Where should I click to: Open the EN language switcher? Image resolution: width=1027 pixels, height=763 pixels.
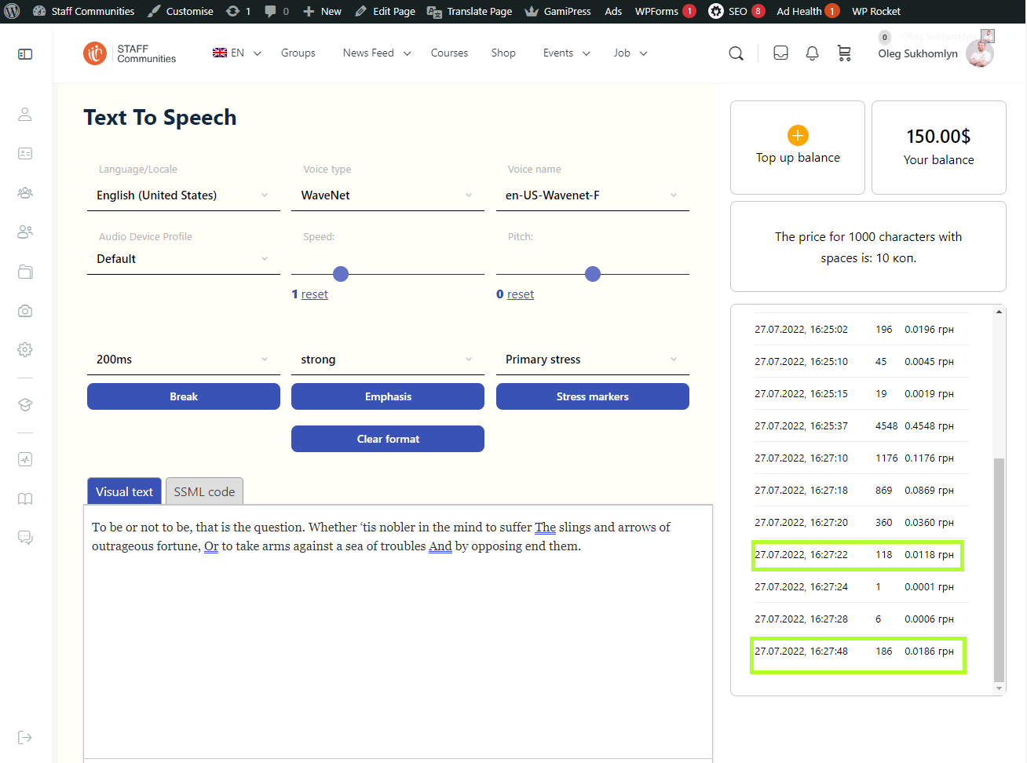coord(237,53)
